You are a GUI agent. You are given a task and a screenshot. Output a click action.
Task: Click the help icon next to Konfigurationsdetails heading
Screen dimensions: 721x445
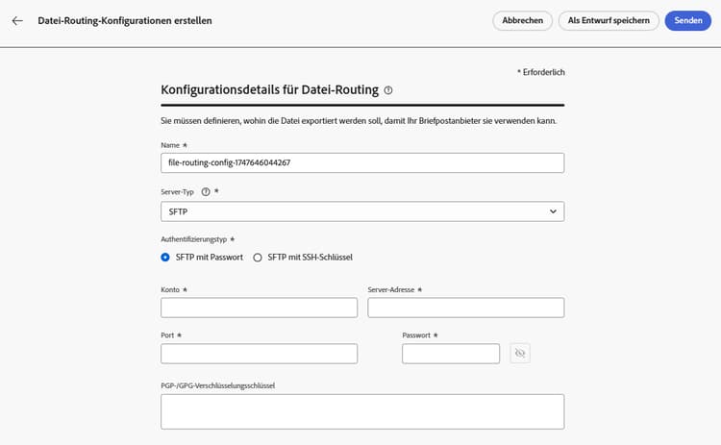[388, 90]
